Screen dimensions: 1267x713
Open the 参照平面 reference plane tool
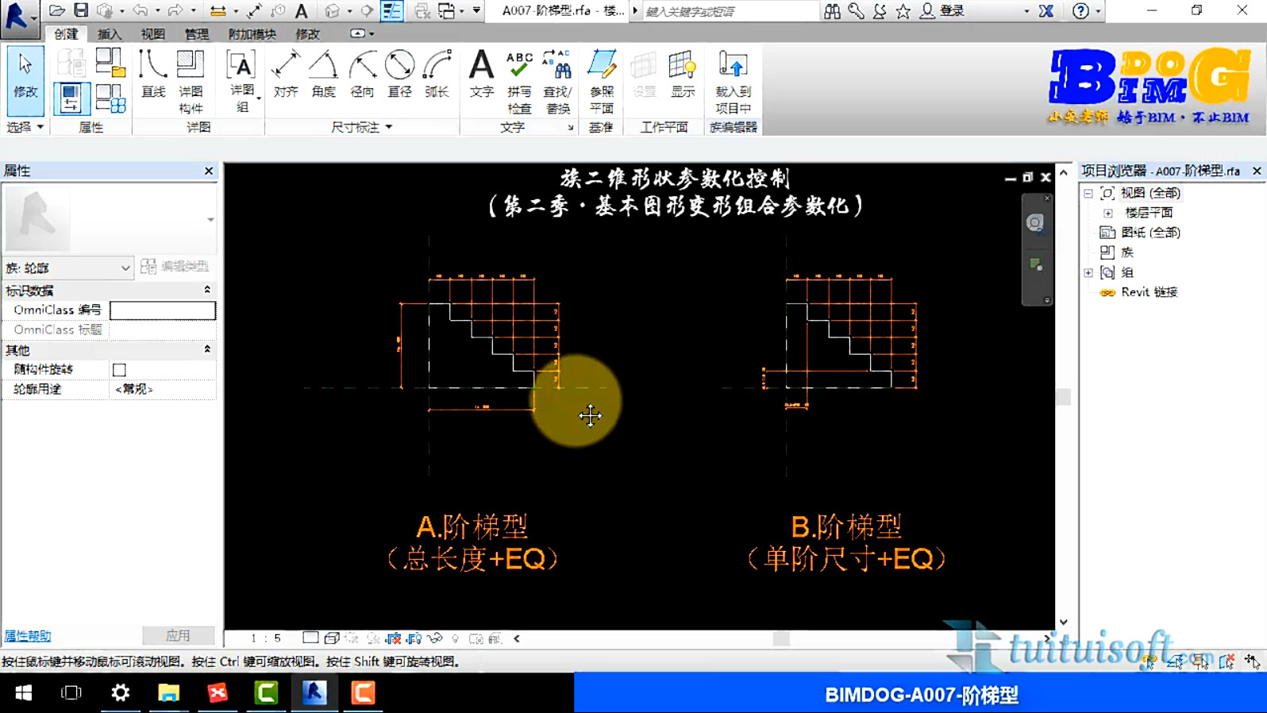[x=601, y=81]
